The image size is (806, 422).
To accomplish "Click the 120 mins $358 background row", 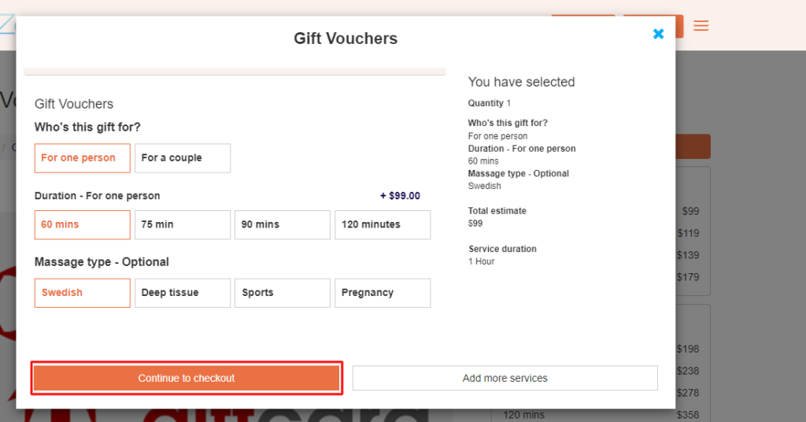I will [x=601, y=415].
